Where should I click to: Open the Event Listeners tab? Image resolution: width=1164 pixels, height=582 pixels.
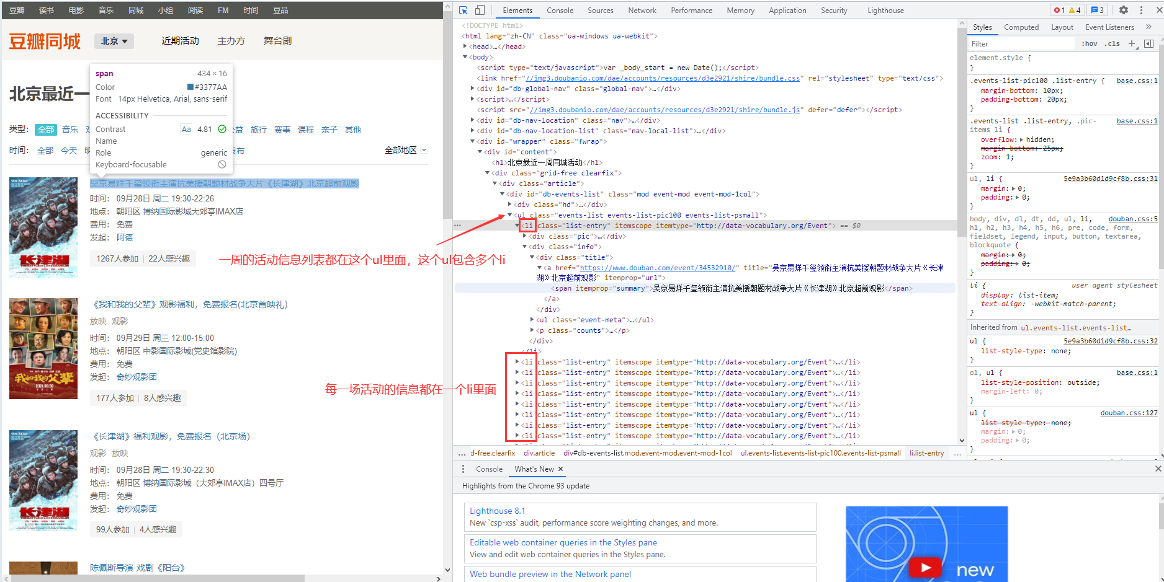click(x=1109, y=27)
